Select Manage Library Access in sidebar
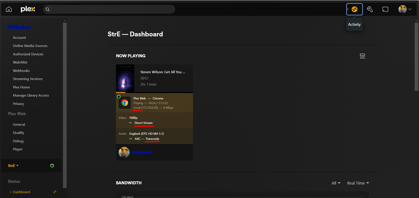The image size is (419, 198). pos(31,95)
